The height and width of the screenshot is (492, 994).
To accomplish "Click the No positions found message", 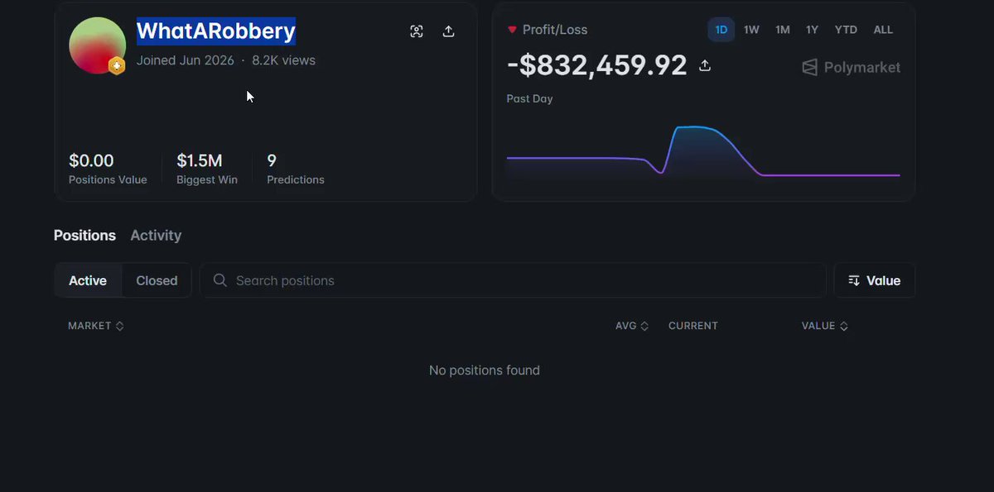I will [x=485, y=370].
